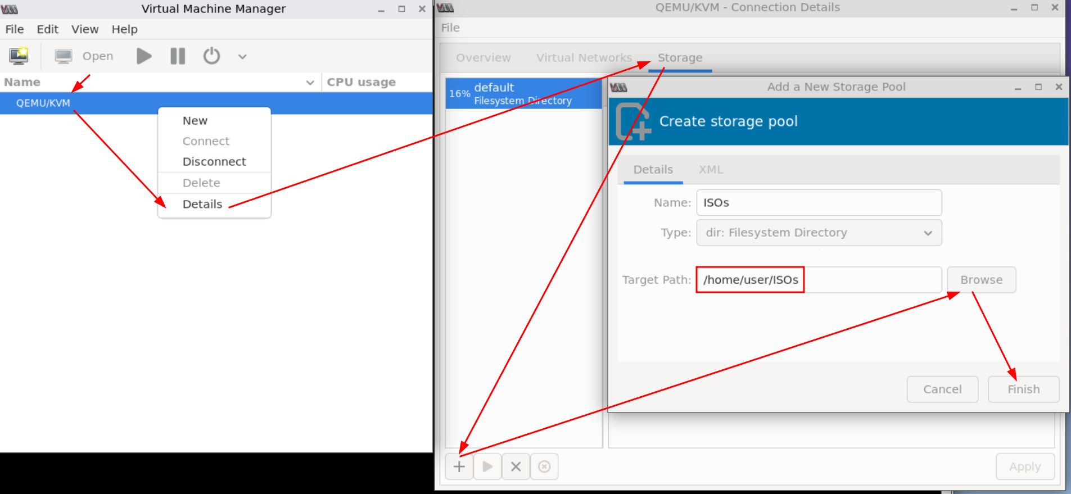Switch to the Storage tab

tap(680, 58)
